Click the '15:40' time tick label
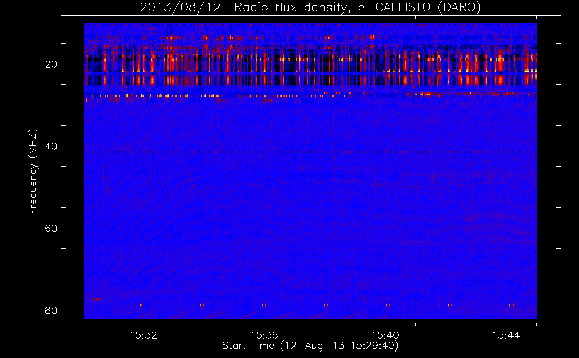Screen dimensions: 579x358 click(x=385, y=335)
